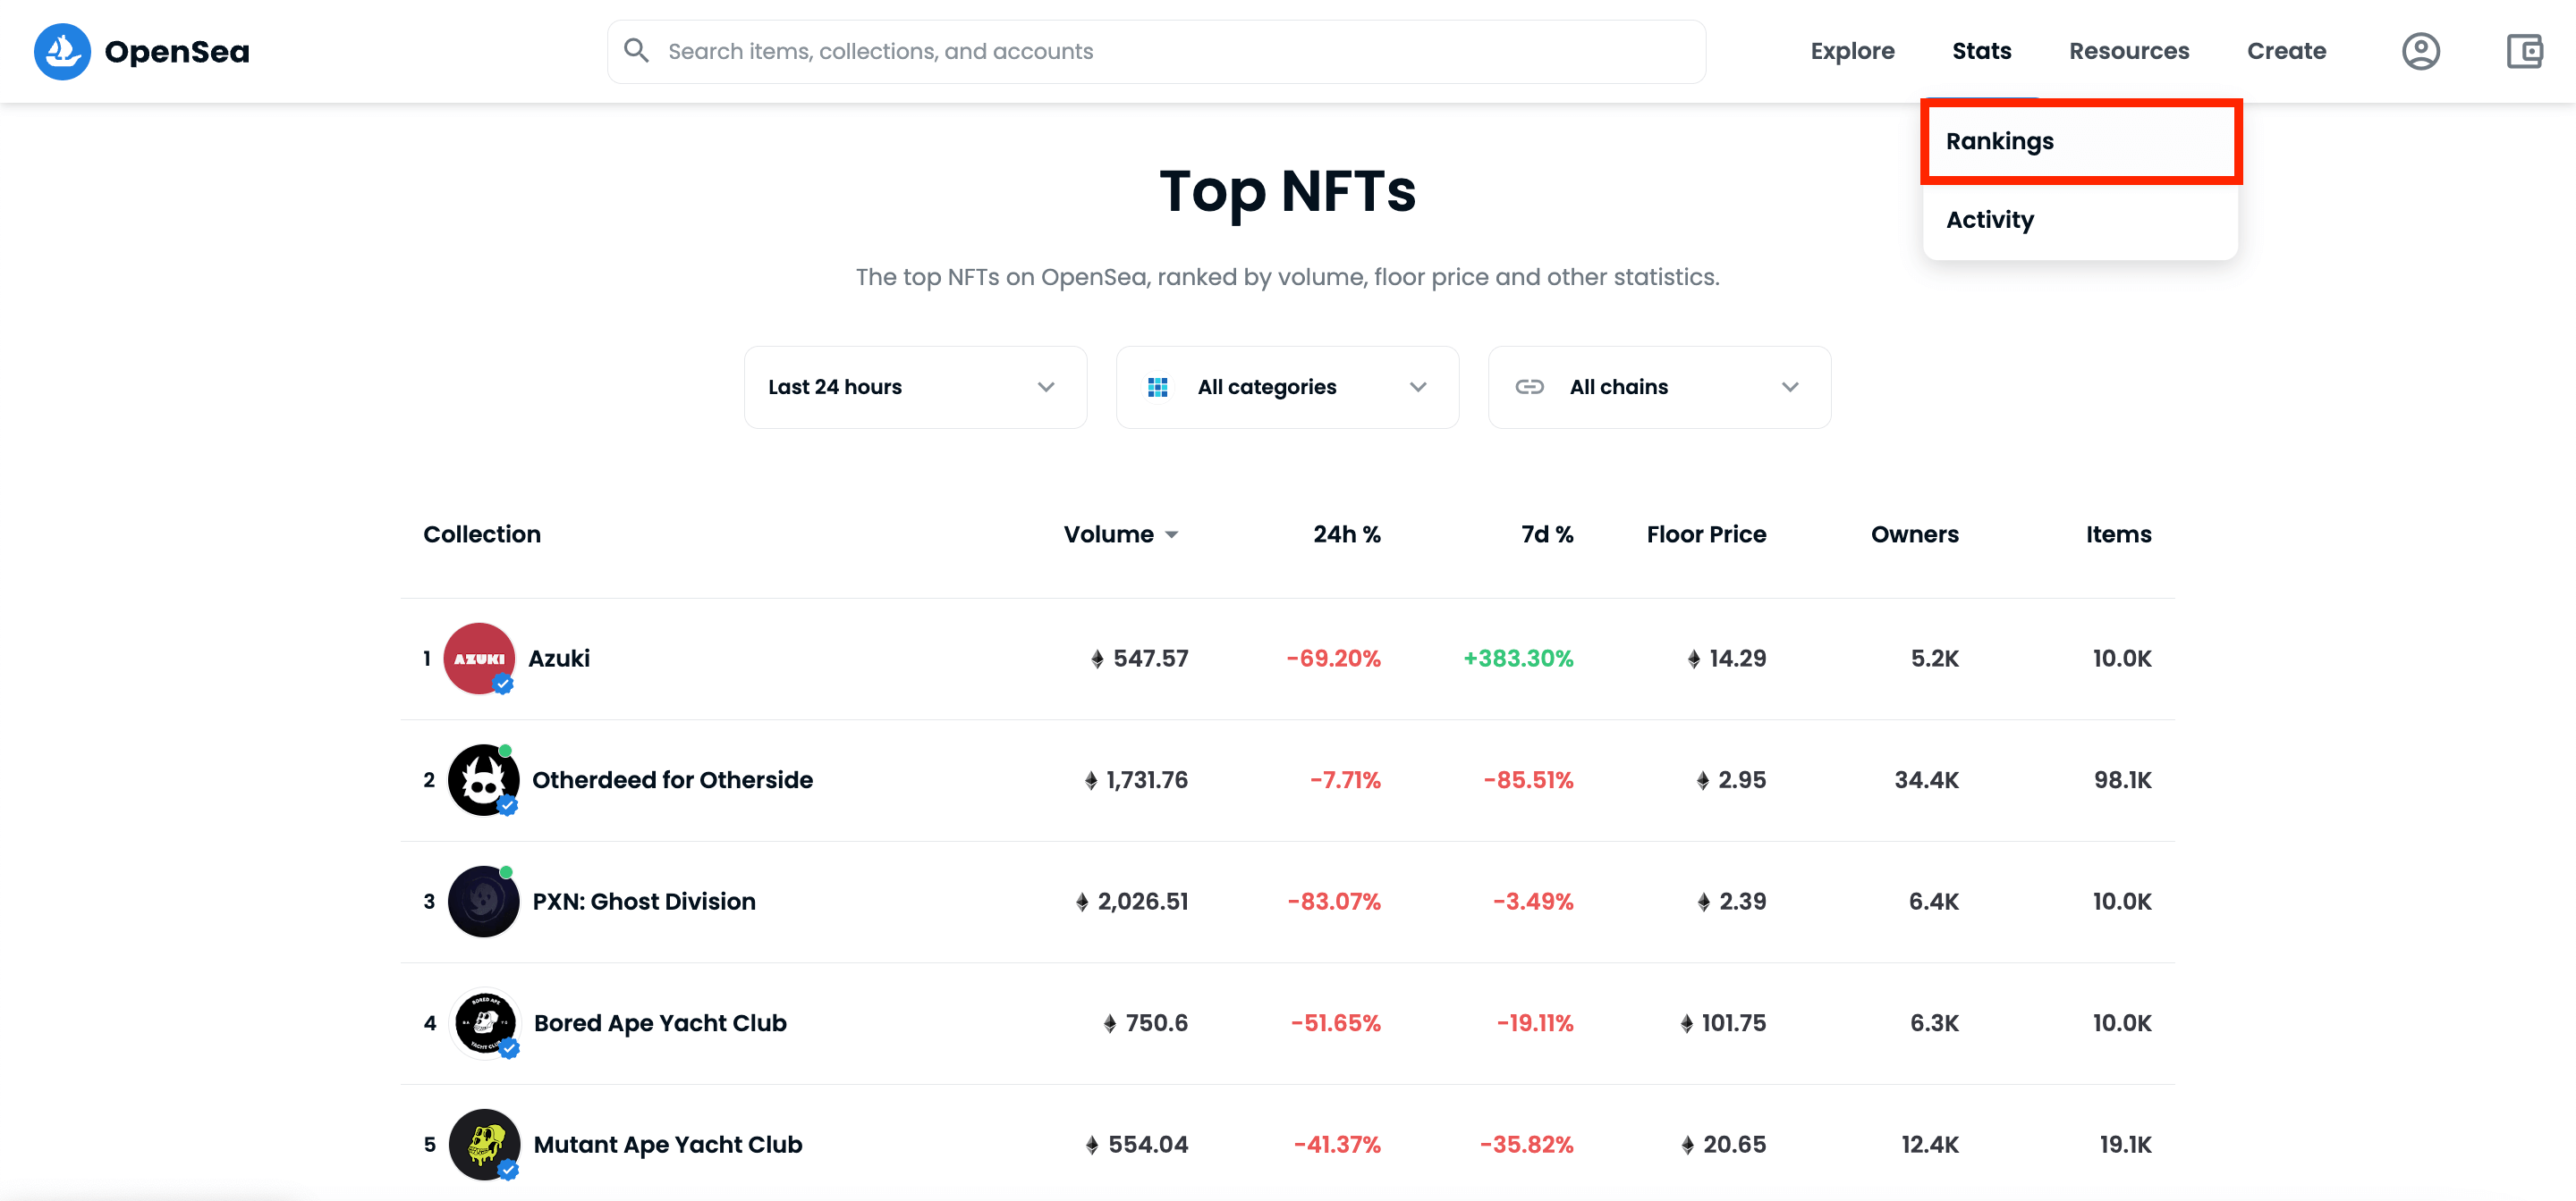Click the all categories grid icon
This screenshot has height=1201, width=2576.
pyautogui.click(x=1157, y=387)
